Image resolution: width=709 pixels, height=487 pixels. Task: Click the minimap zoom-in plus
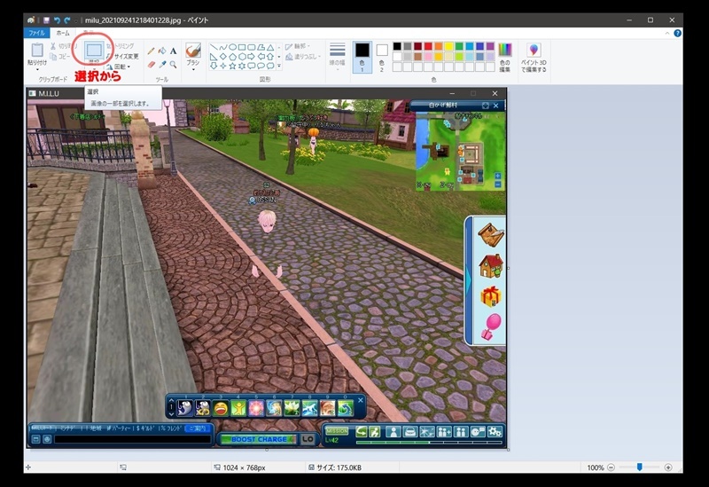[498, 176]
